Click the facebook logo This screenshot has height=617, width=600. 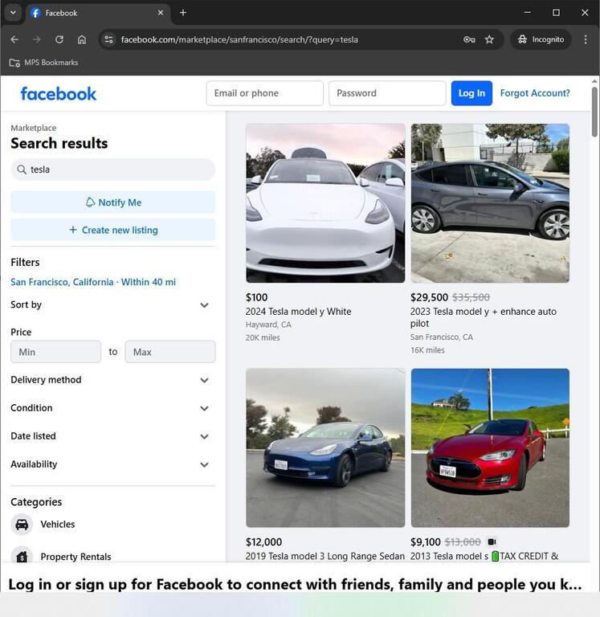pos(58,94)
